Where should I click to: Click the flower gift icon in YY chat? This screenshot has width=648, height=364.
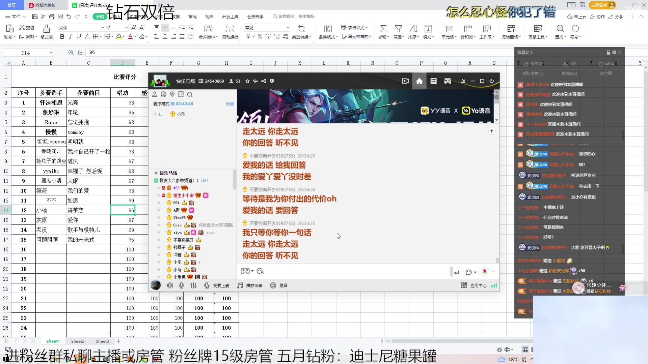485,271
